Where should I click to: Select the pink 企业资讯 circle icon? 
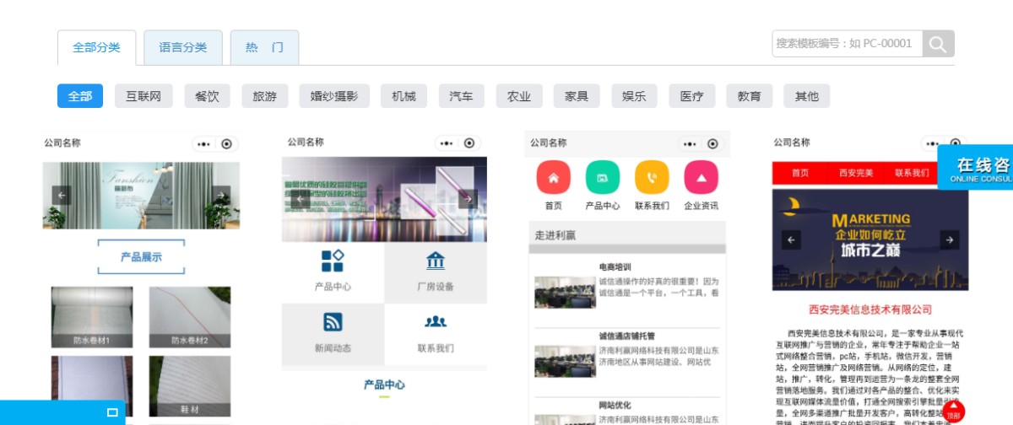coord(701,177)
